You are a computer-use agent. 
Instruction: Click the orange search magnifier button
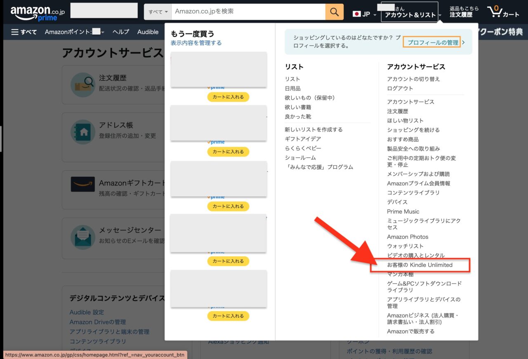(334, 12)
